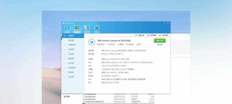
Task: Click the green 重新扫描 rescan button
Action: (160, 41)
